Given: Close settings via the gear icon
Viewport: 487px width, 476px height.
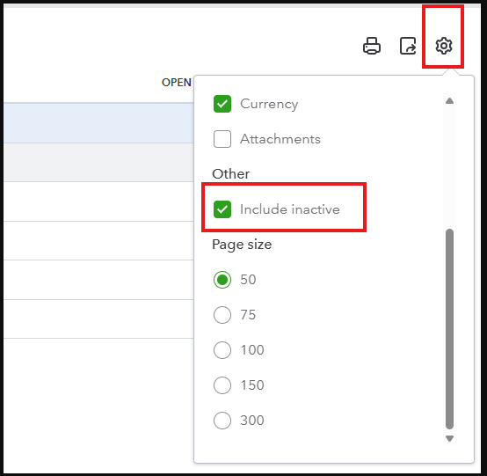Looking at the screenshot, I should tap(444, 46).
